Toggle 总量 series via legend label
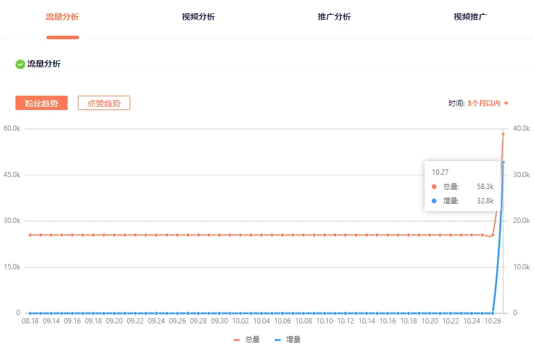Screen dimensions: 534x349 (x=252, y=339)
